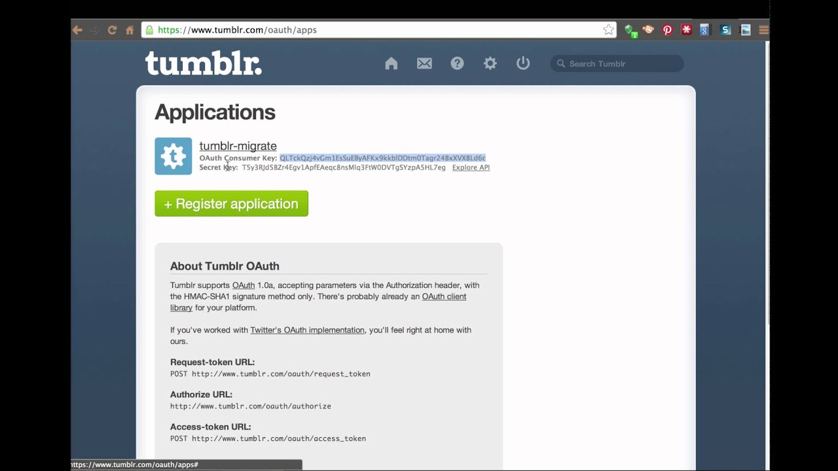
Task: Open Twitter's OAuth implementation link
Action: click(307, 330)
